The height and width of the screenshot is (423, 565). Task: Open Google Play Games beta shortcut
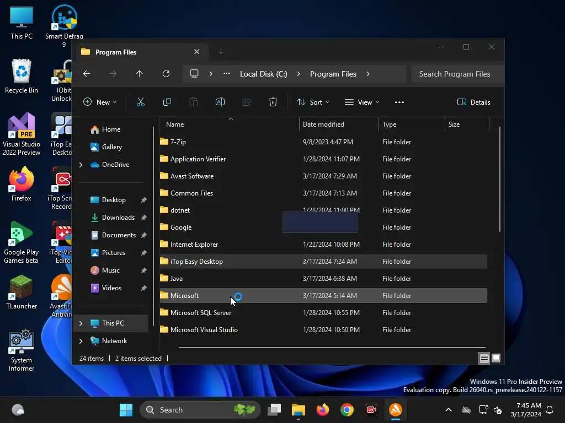coord(22,242)
